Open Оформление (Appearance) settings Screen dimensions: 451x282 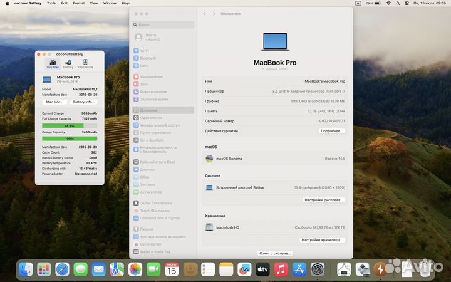163,118
